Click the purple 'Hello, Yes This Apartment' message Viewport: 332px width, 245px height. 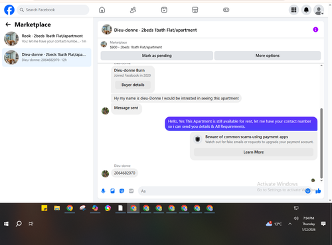241,124
